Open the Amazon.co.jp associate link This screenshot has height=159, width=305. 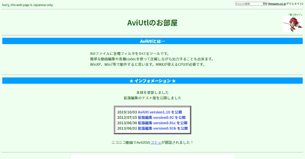click(277, 3)
